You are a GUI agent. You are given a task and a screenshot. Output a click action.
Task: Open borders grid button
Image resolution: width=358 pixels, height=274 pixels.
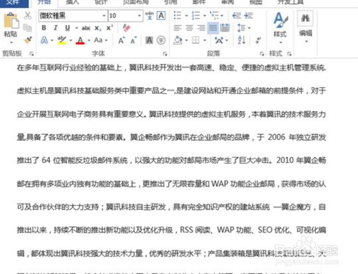pos(196,40)
